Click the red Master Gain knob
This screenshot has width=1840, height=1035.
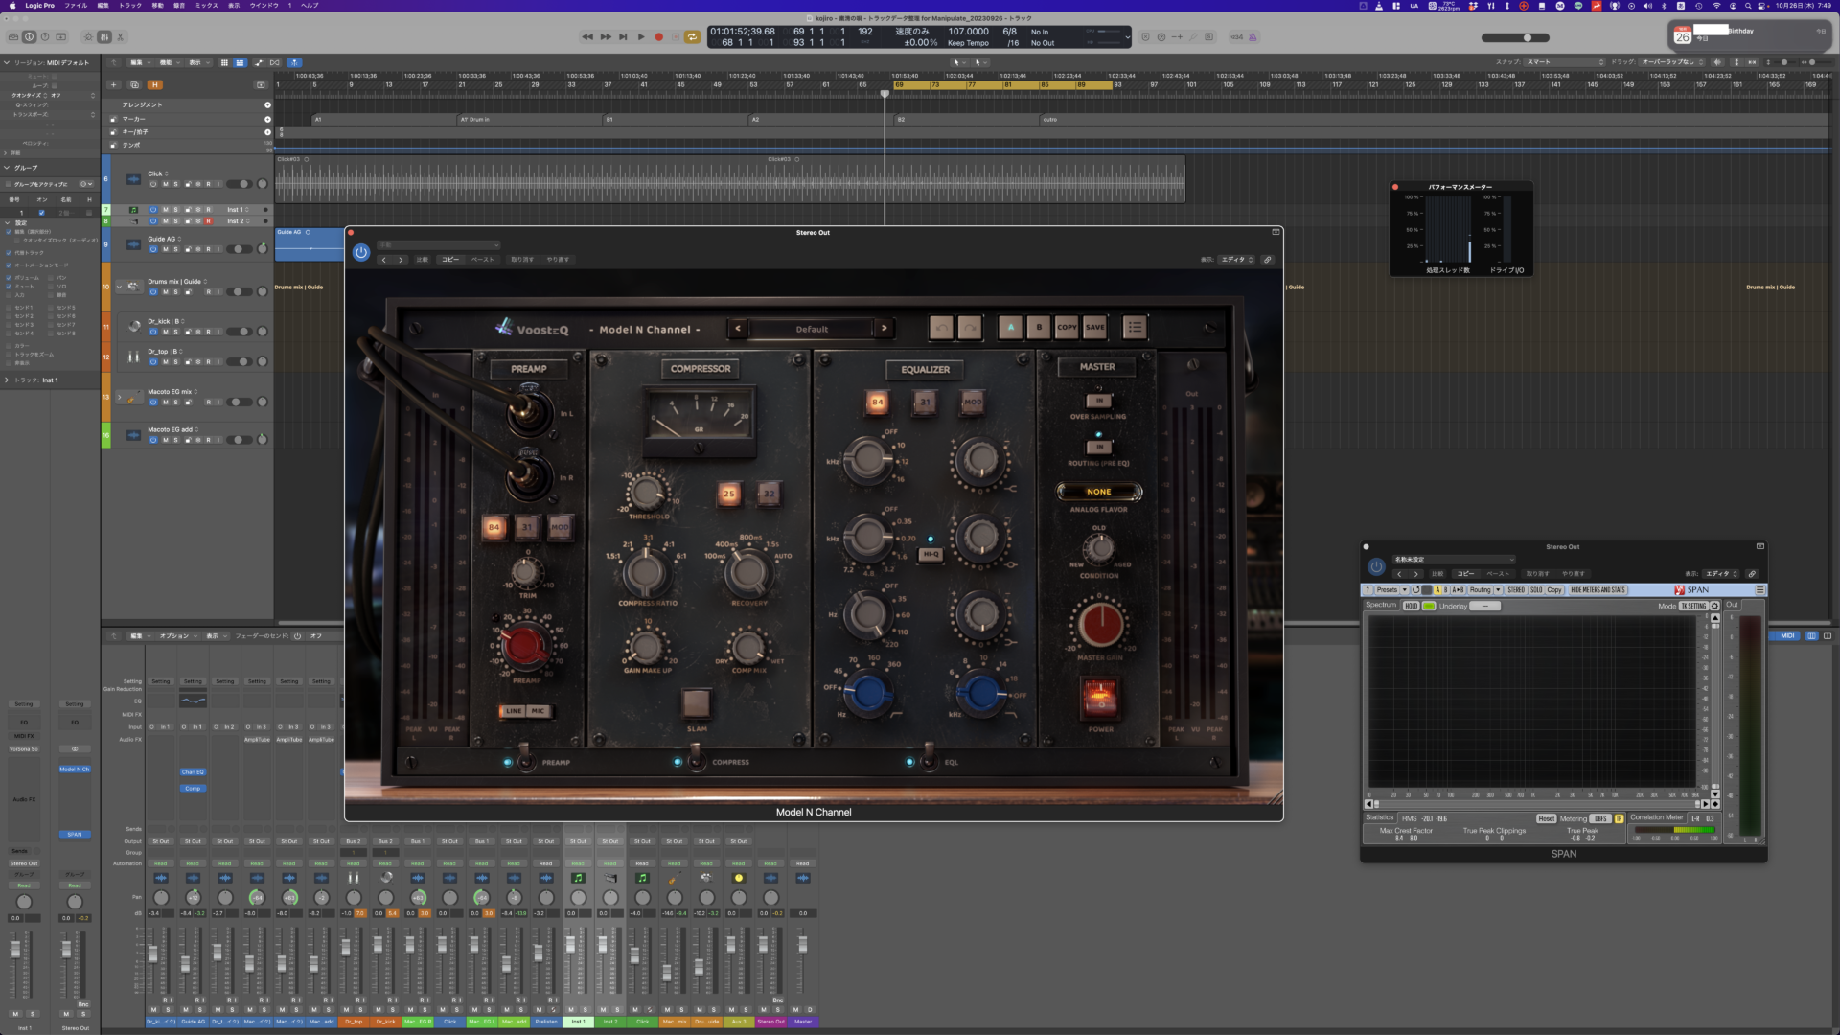(1100, 624)
